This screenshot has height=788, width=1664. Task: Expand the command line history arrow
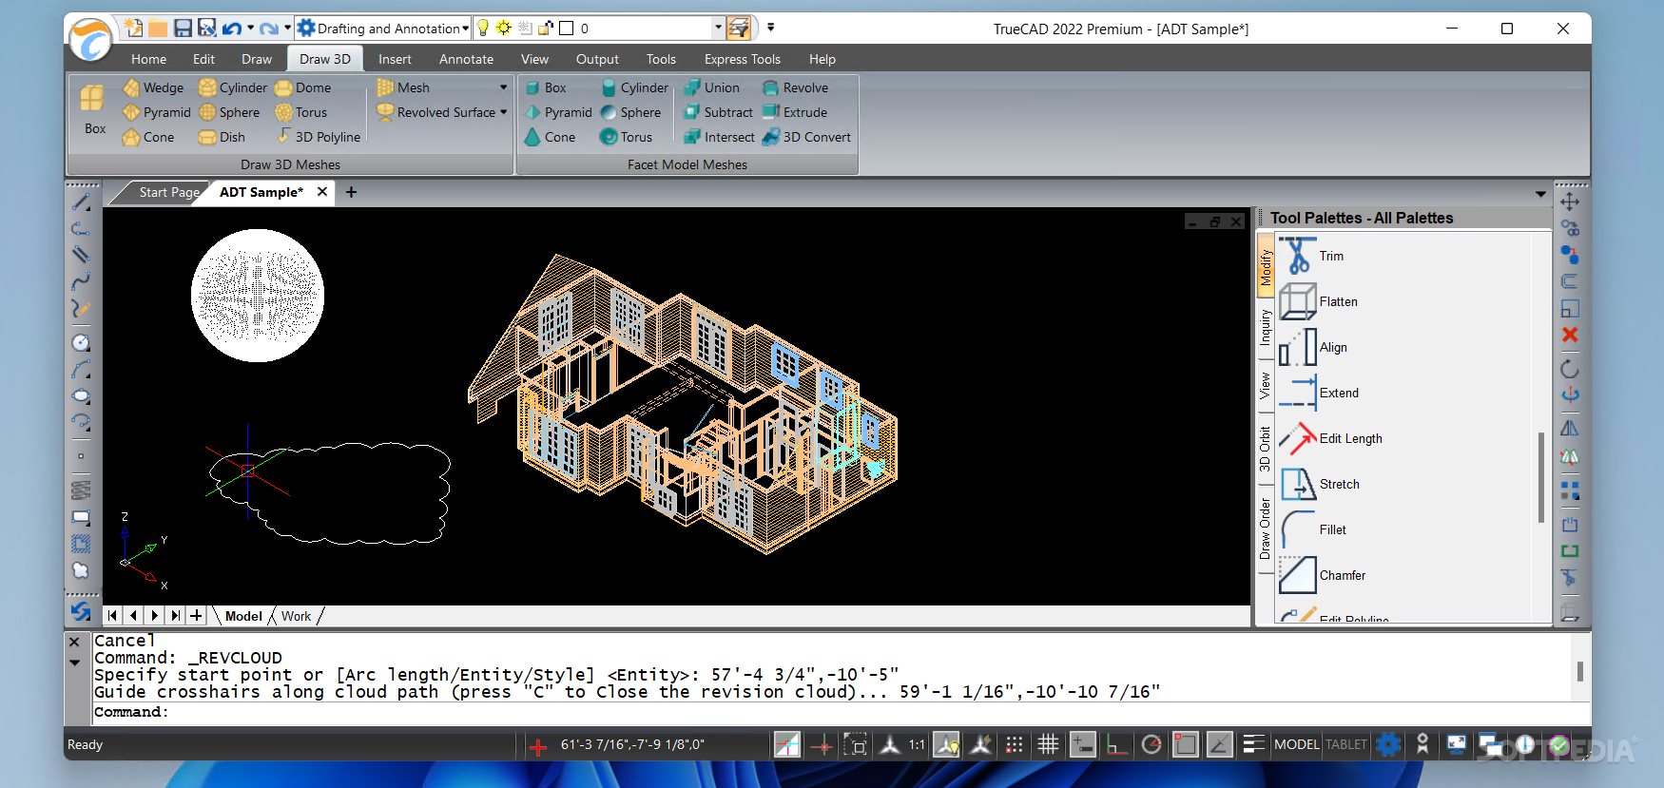(x=74, y=663)
